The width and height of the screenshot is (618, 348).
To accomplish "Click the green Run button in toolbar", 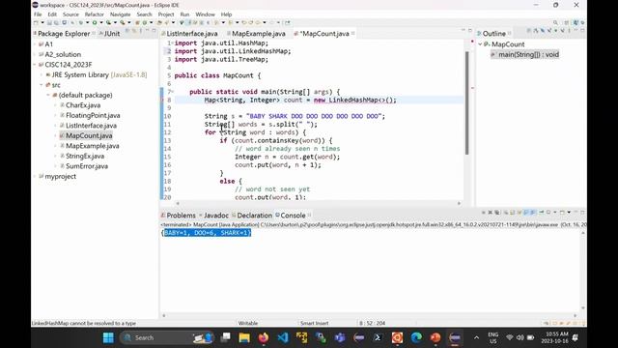I will pos(95,23).
